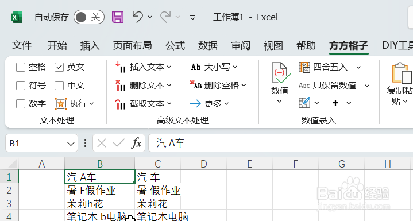Select the row 2 header
Screen dimensions: 413x221
pyautogui.click(x=9, y=190)
